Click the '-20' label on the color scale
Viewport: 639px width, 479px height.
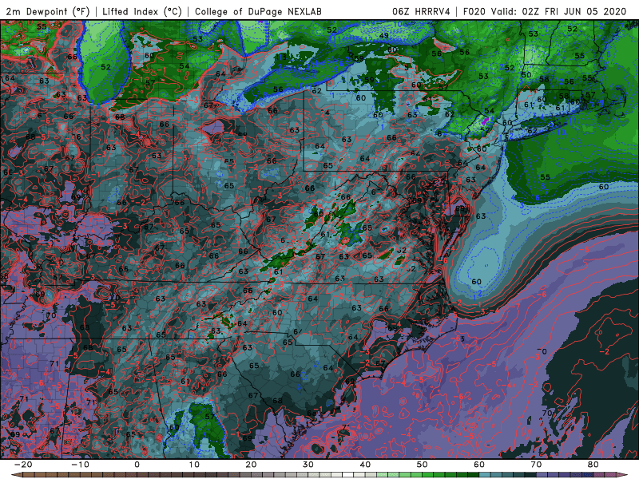pos(23,465)
